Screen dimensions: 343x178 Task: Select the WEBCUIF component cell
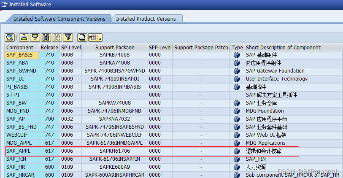(x=22, y=135)
